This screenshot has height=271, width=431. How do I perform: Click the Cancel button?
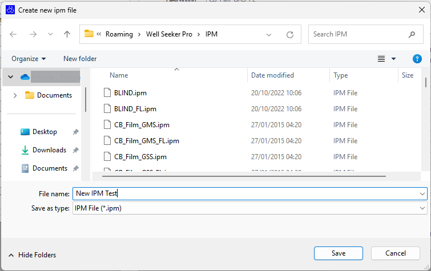tap(395, 253)
